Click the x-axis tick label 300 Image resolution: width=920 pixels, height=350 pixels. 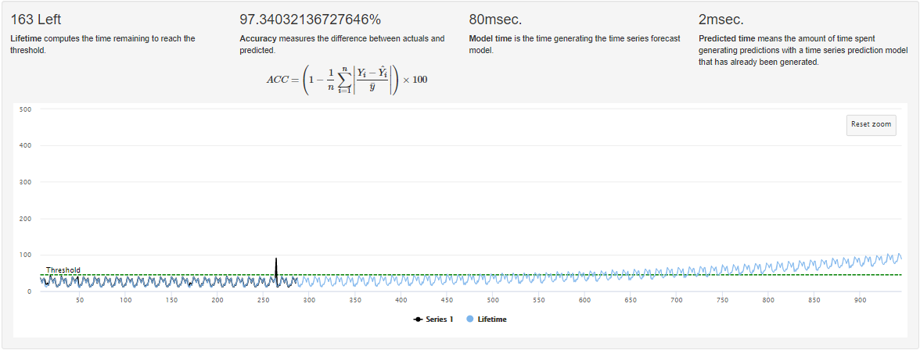[309, 300]
